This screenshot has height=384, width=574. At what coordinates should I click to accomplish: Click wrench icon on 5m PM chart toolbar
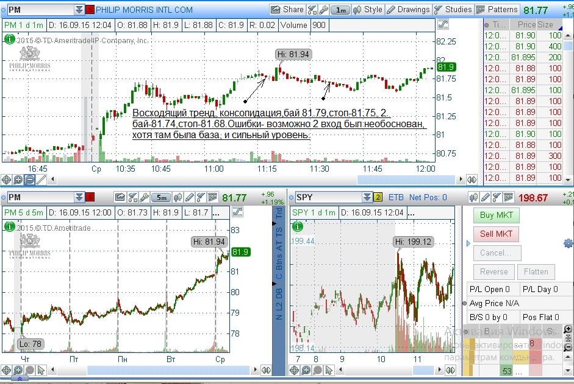tap(144, 198)
